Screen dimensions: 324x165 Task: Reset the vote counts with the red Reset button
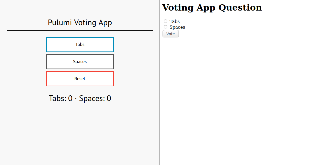(x=80, y=79)
